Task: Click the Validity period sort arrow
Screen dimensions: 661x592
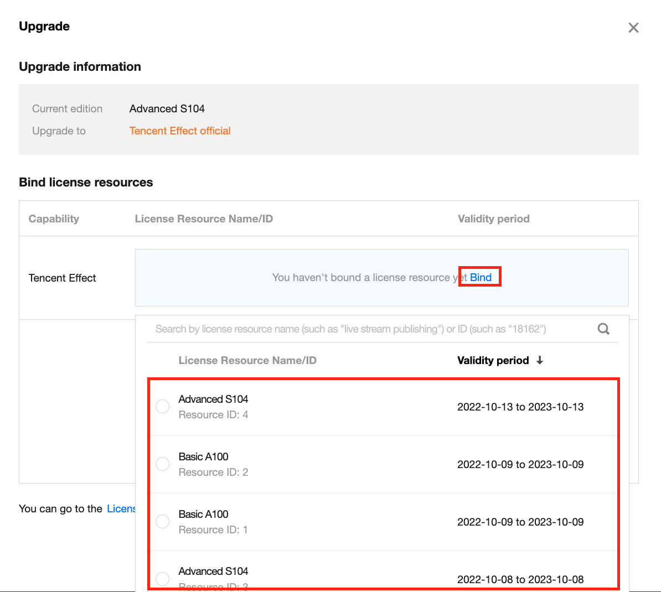Action: coord(540,360)
